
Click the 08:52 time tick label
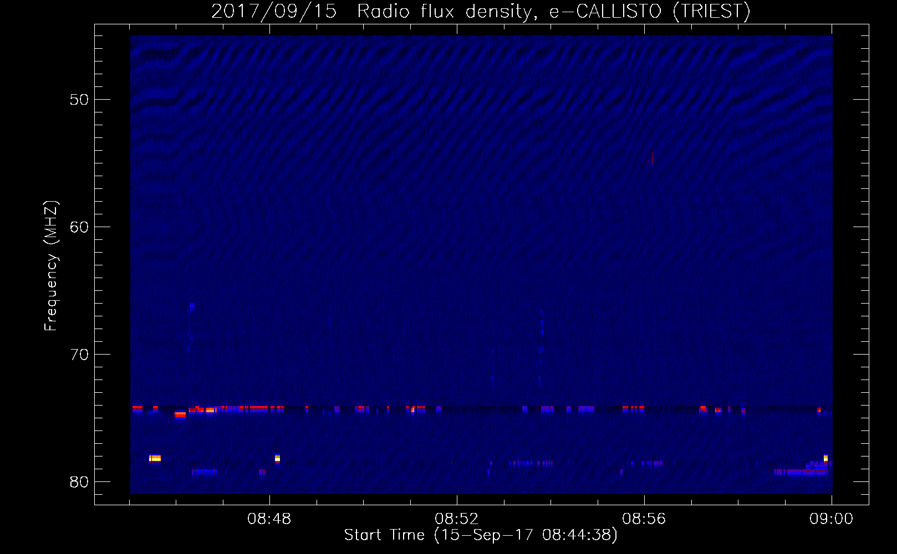[x=457, y=519]
